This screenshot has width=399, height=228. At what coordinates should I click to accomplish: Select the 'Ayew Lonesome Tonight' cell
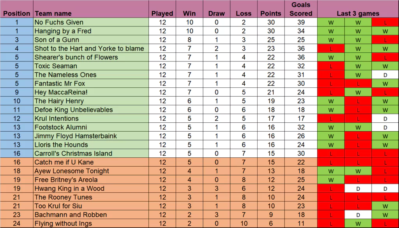(x=72, y=171)
